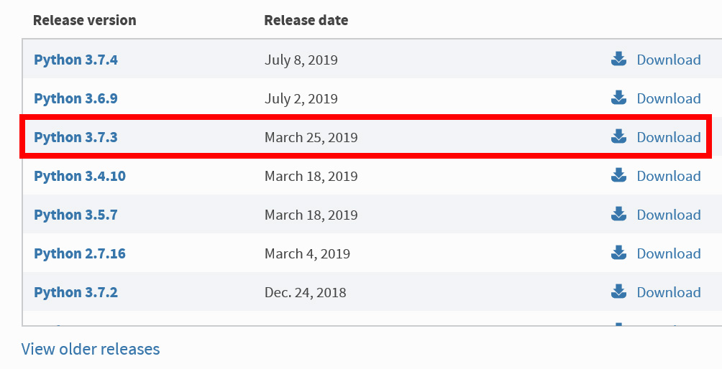This screenshot has height=369, width=722.
Task: Click Download text for Python 3.5.7
Action: pos(669,215)
